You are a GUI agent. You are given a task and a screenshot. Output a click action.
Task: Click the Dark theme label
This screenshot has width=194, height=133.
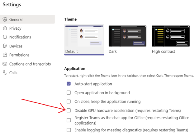(x=113, y=52)
